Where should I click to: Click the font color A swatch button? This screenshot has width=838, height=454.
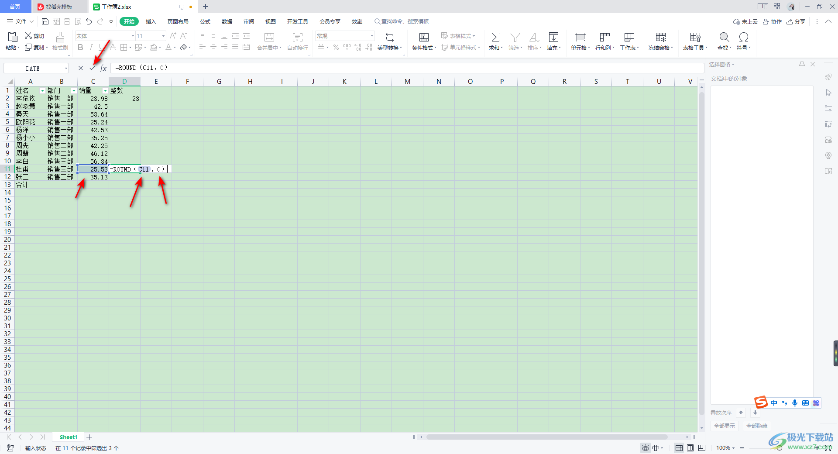point(168,47)
